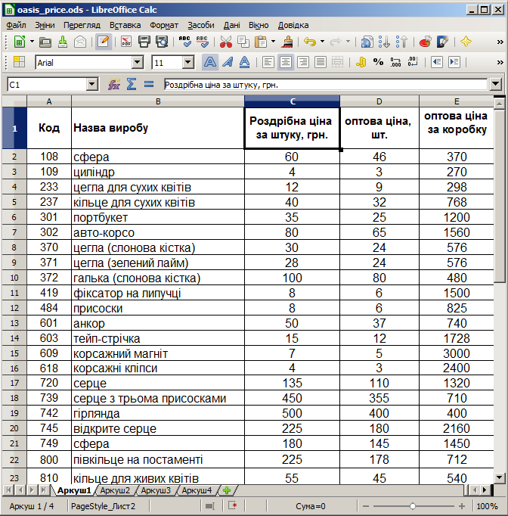508x516 pixels.
Task: Open the Name Box dropdown
Action: tap(92, 85)
